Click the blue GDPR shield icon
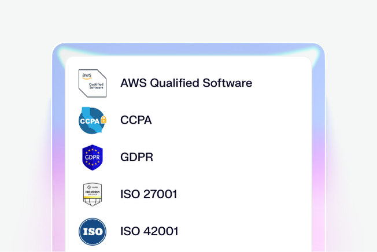Screen dimensions: 377x252 [93, 157]
